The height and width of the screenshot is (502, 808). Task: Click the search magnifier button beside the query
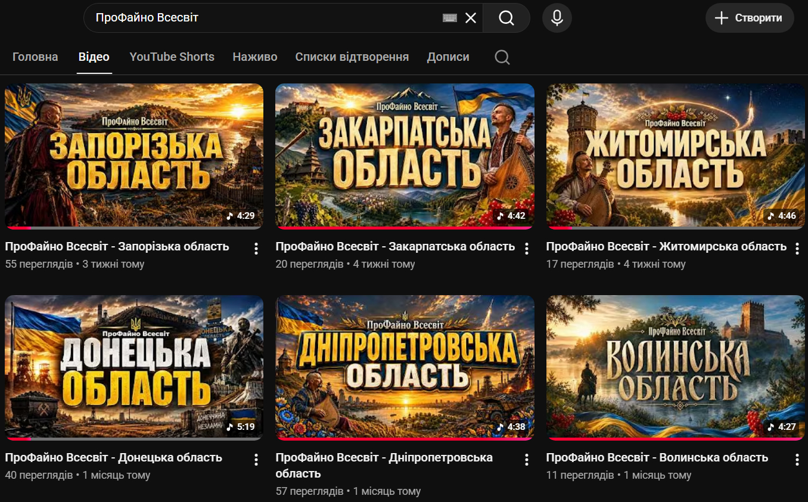pos(506,18)
